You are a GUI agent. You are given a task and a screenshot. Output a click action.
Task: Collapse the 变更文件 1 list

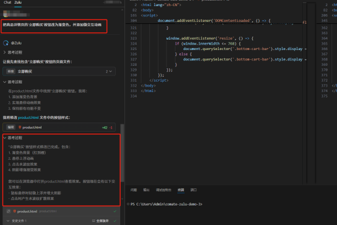[x=8, y=221]
